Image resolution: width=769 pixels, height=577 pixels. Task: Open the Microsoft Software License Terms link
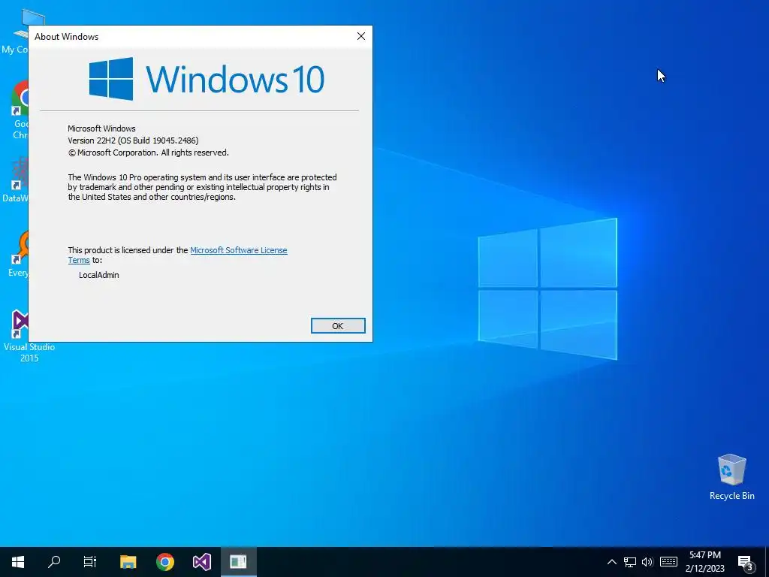[x=238, y=250]
